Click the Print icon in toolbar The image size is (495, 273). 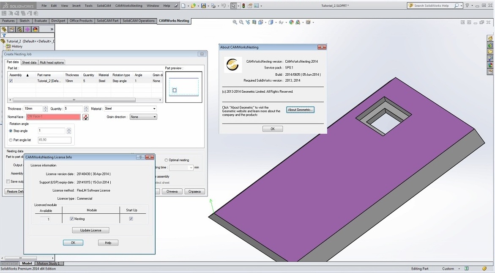213,6
